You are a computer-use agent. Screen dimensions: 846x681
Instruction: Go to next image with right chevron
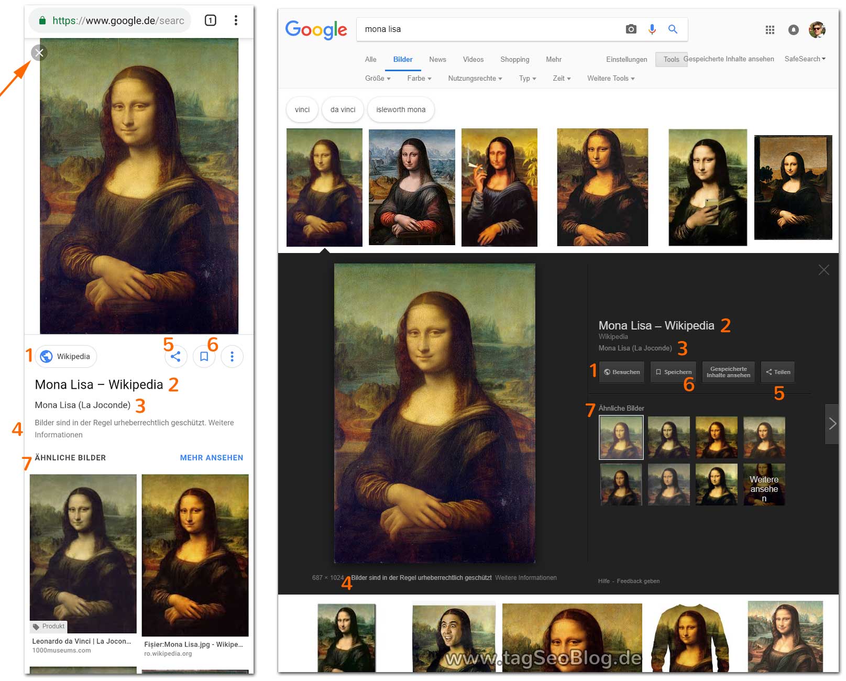[832, 424]
